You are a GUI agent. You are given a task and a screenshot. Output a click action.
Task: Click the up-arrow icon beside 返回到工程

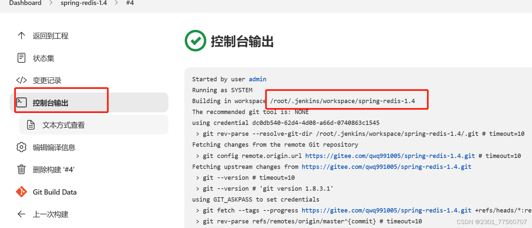point(21,36)
